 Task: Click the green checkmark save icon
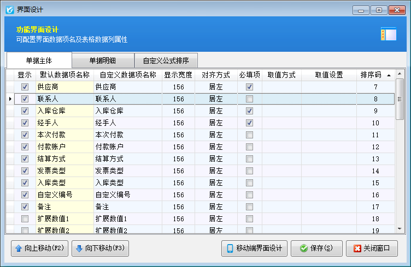303,248
